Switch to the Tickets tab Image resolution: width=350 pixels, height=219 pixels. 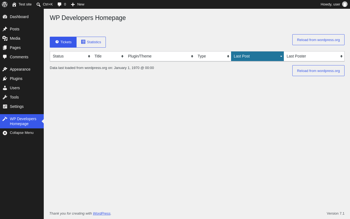(x=63, y=42)
